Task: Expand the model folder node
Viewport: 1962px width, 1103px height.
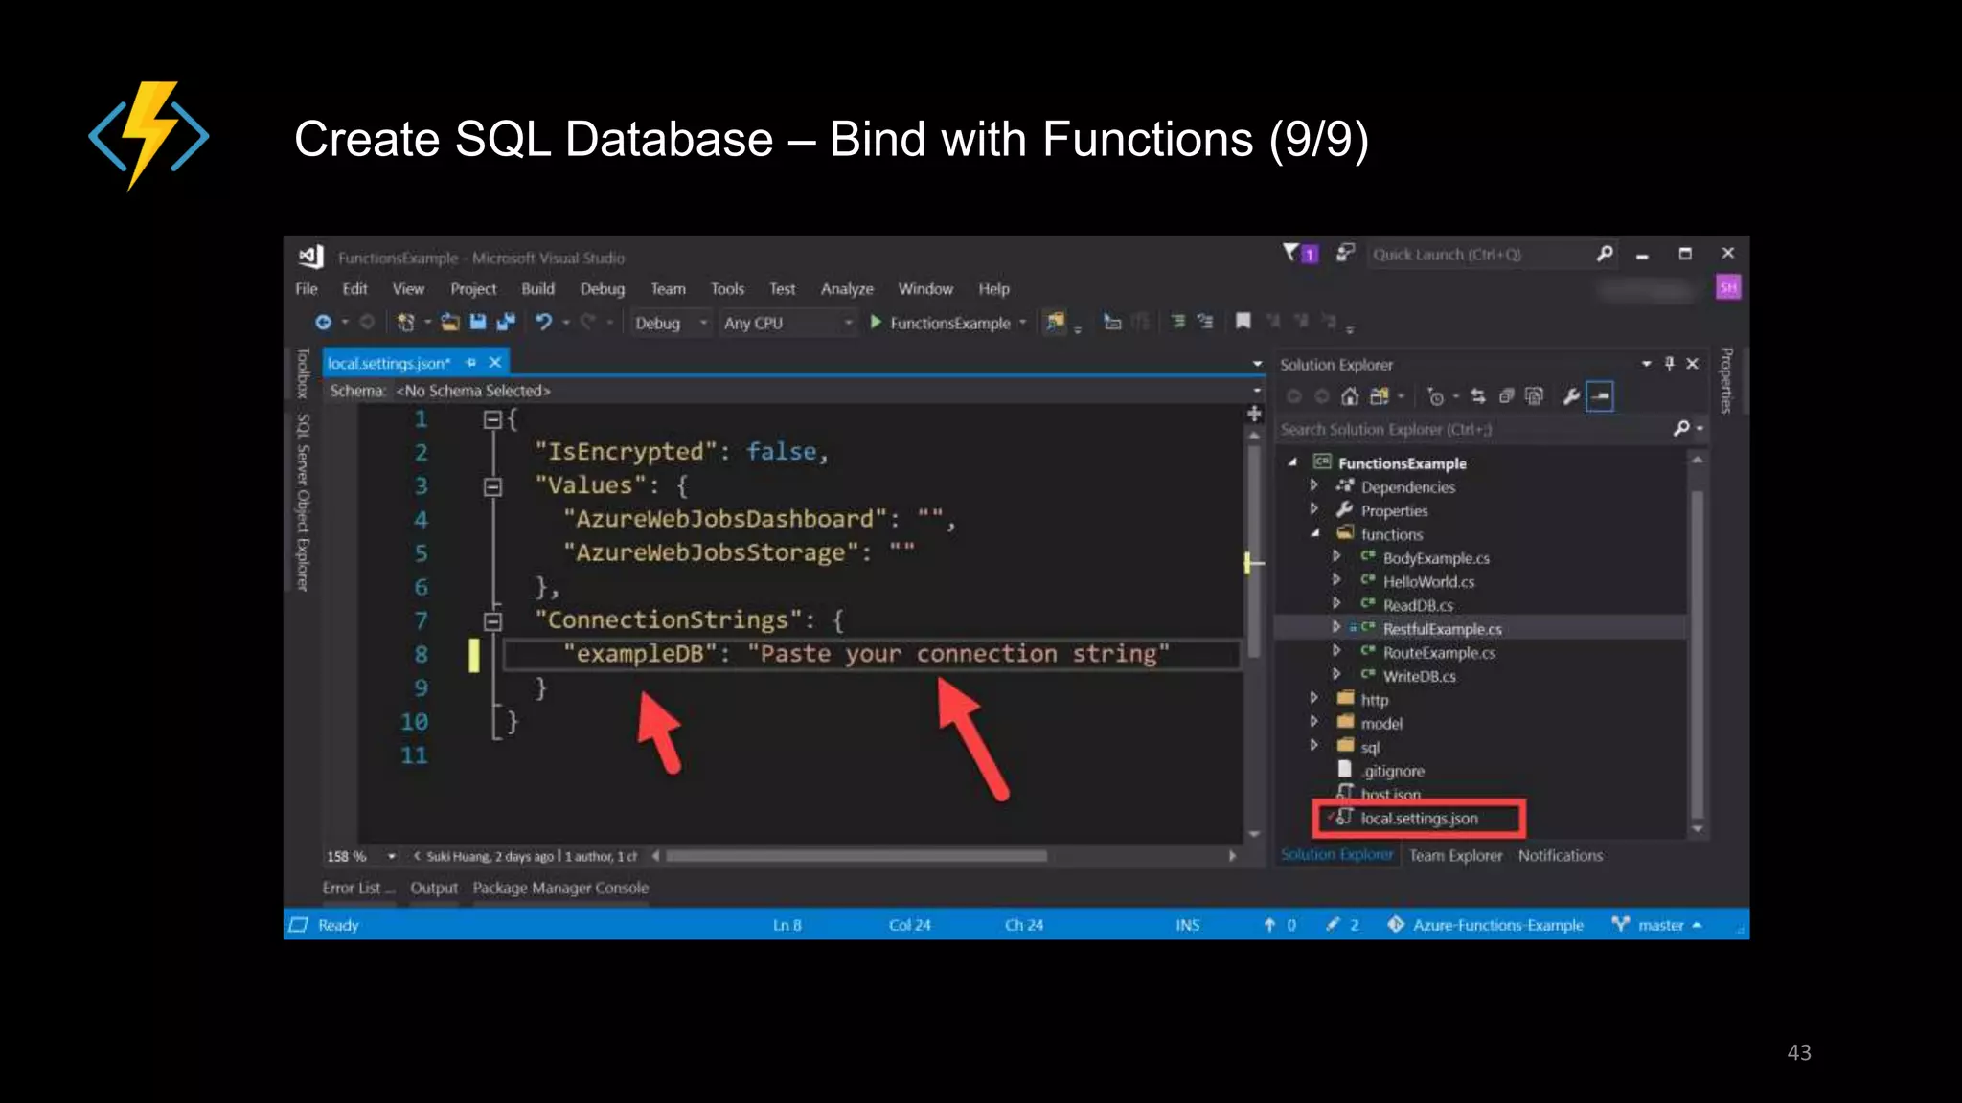Action: (1314, 721)
